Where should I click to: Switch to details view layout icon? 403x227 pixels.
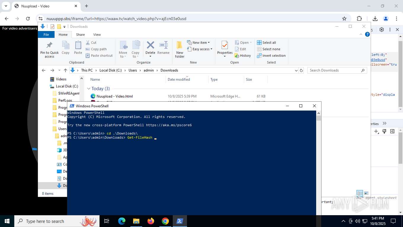click(360, 193)
